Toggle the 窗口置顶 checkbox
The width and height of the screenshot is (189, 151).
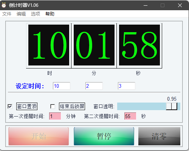pos(10,106)
